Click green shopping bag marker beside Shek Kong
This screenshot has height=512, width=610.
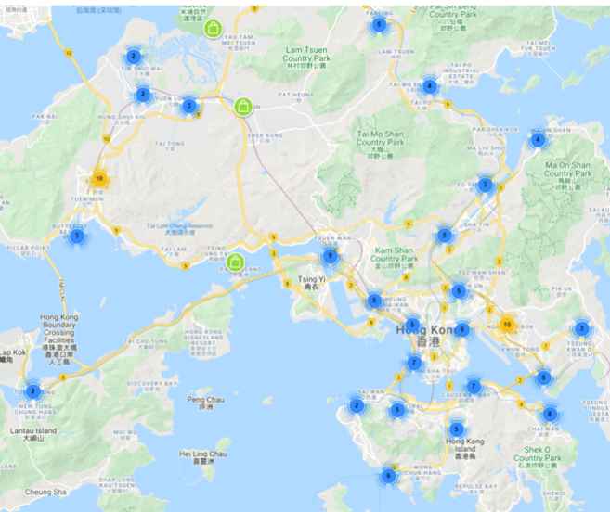point(243,107)
